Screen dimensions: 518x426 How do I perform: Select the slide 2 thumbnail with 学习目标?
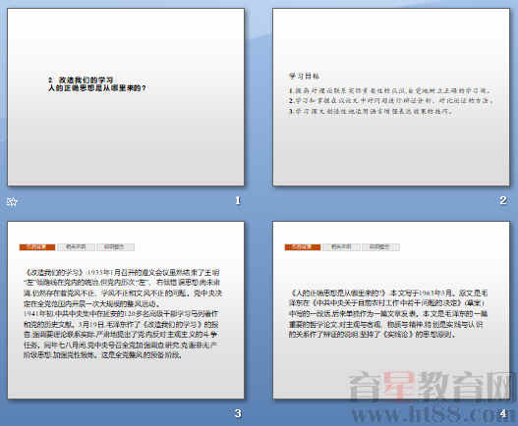pyautogui.click(x=391, y=97)
